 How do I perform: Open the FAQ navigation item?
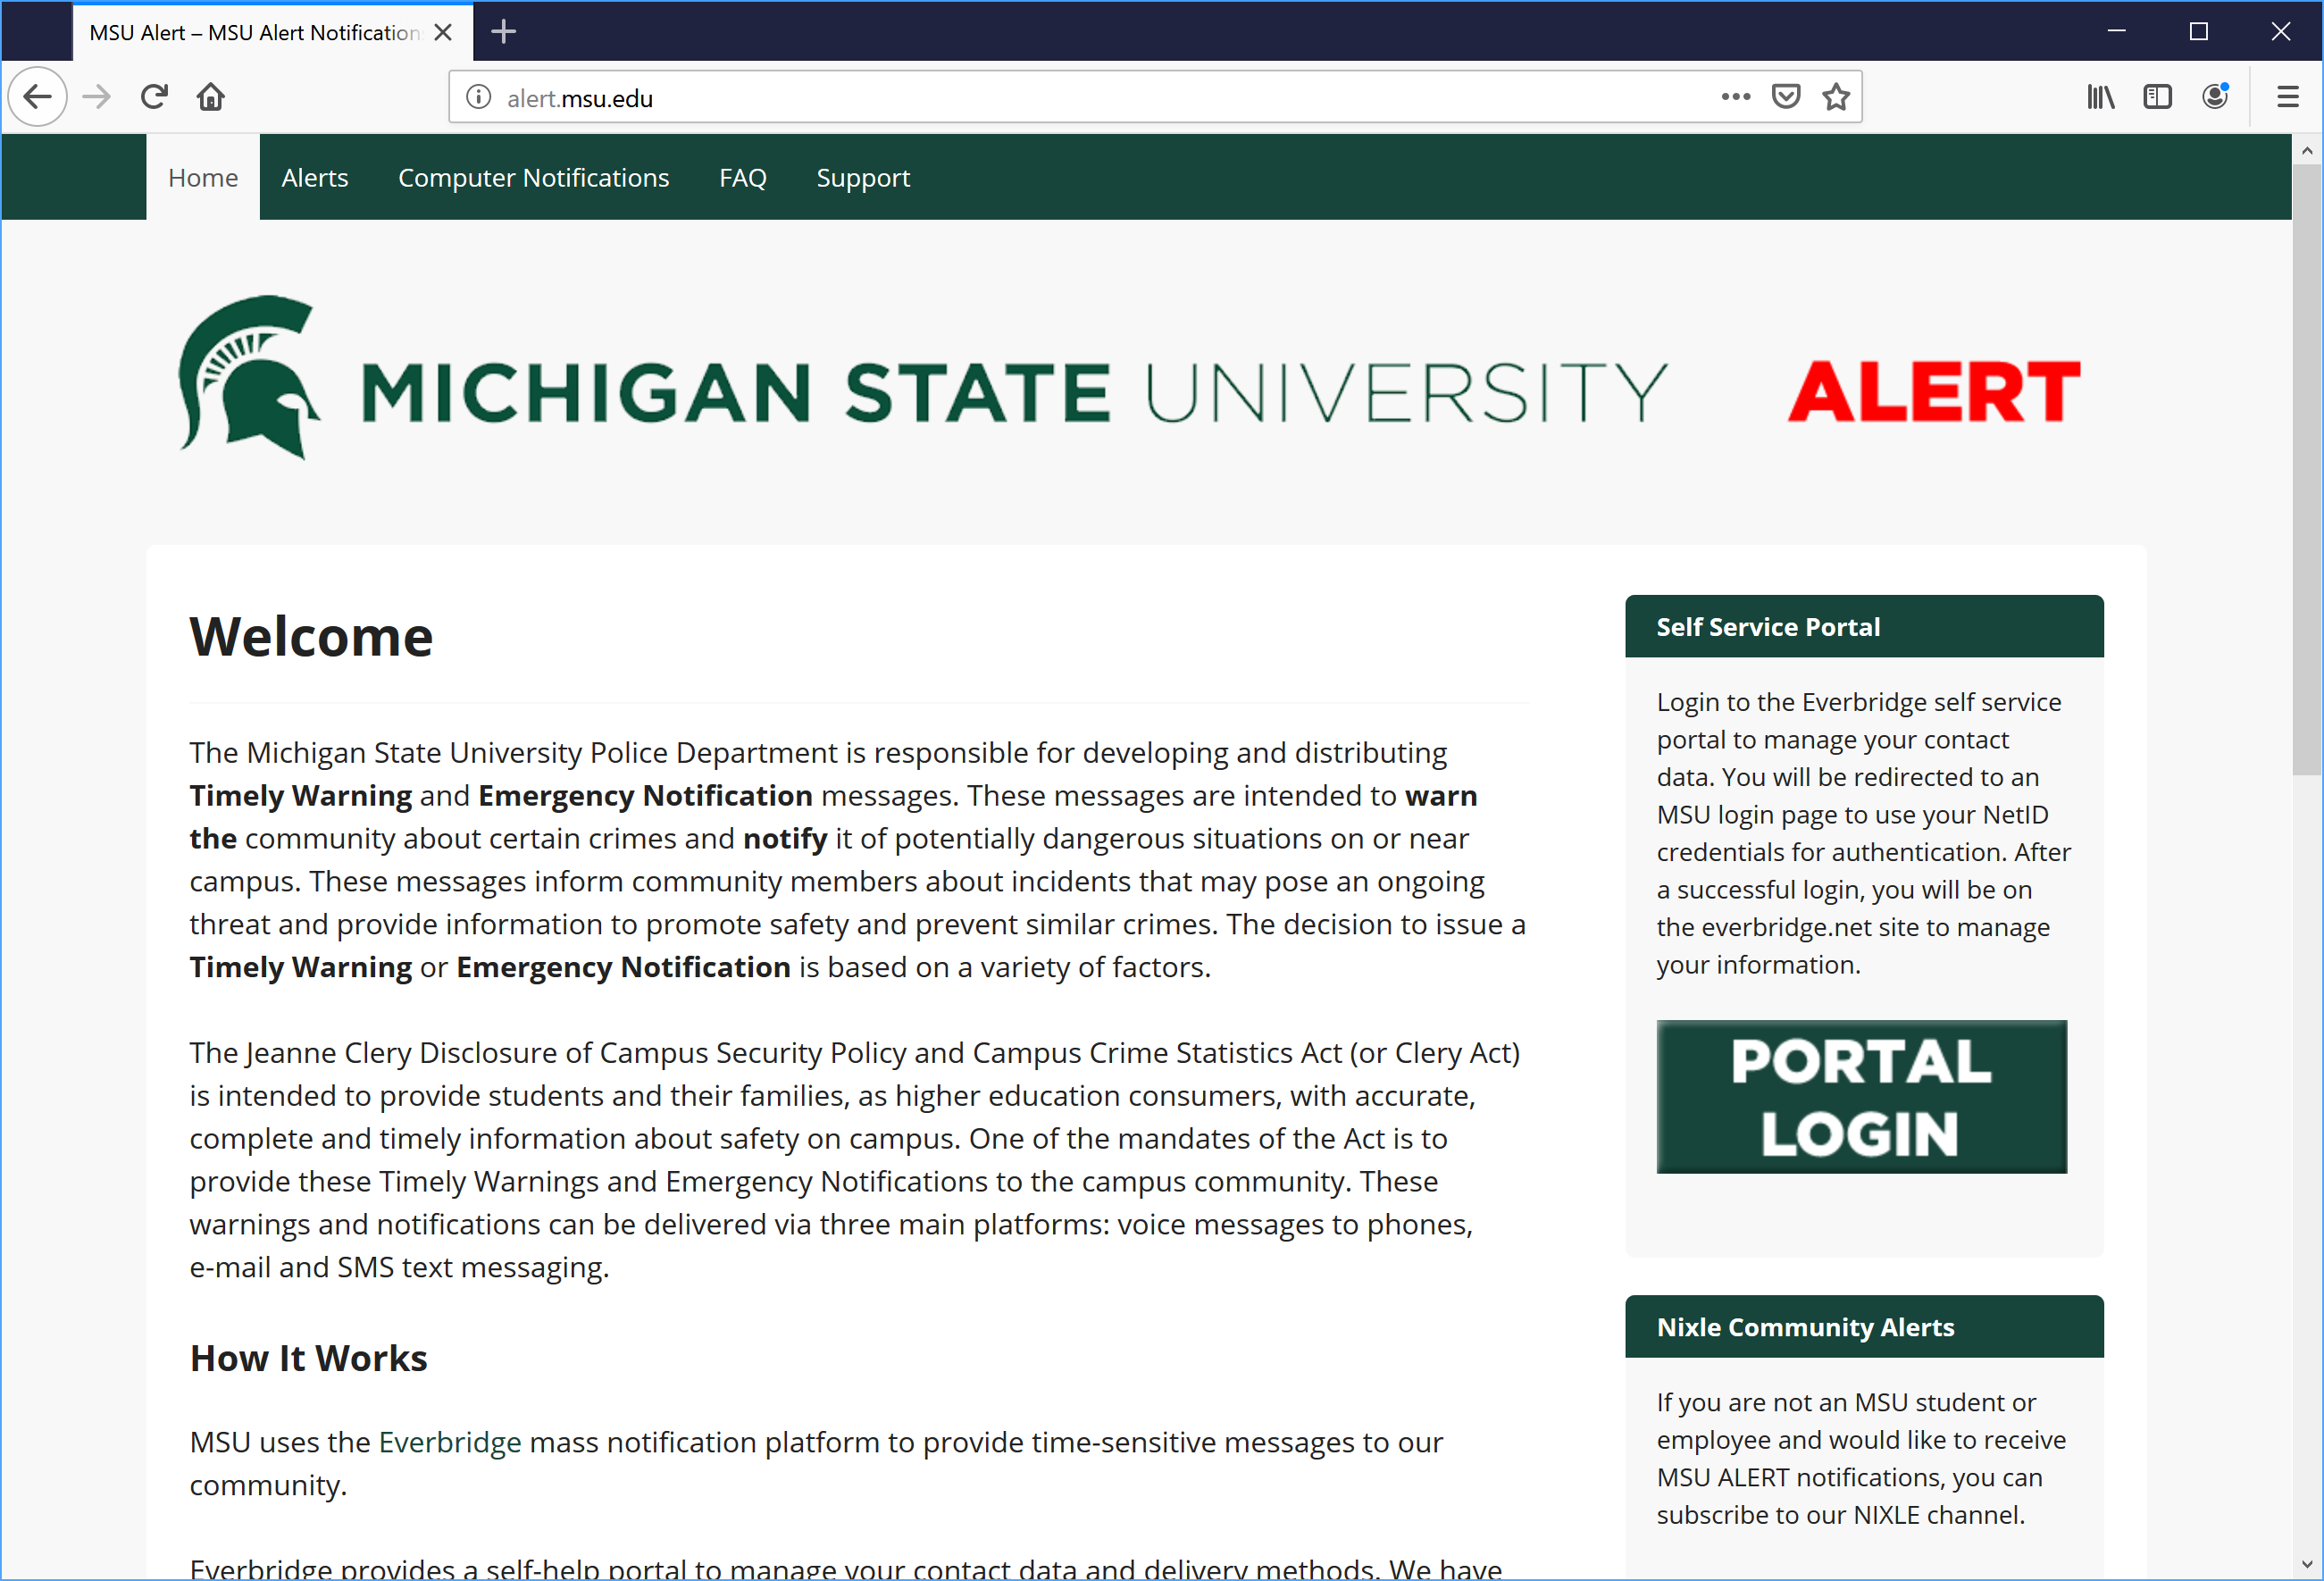pos(743,177)
